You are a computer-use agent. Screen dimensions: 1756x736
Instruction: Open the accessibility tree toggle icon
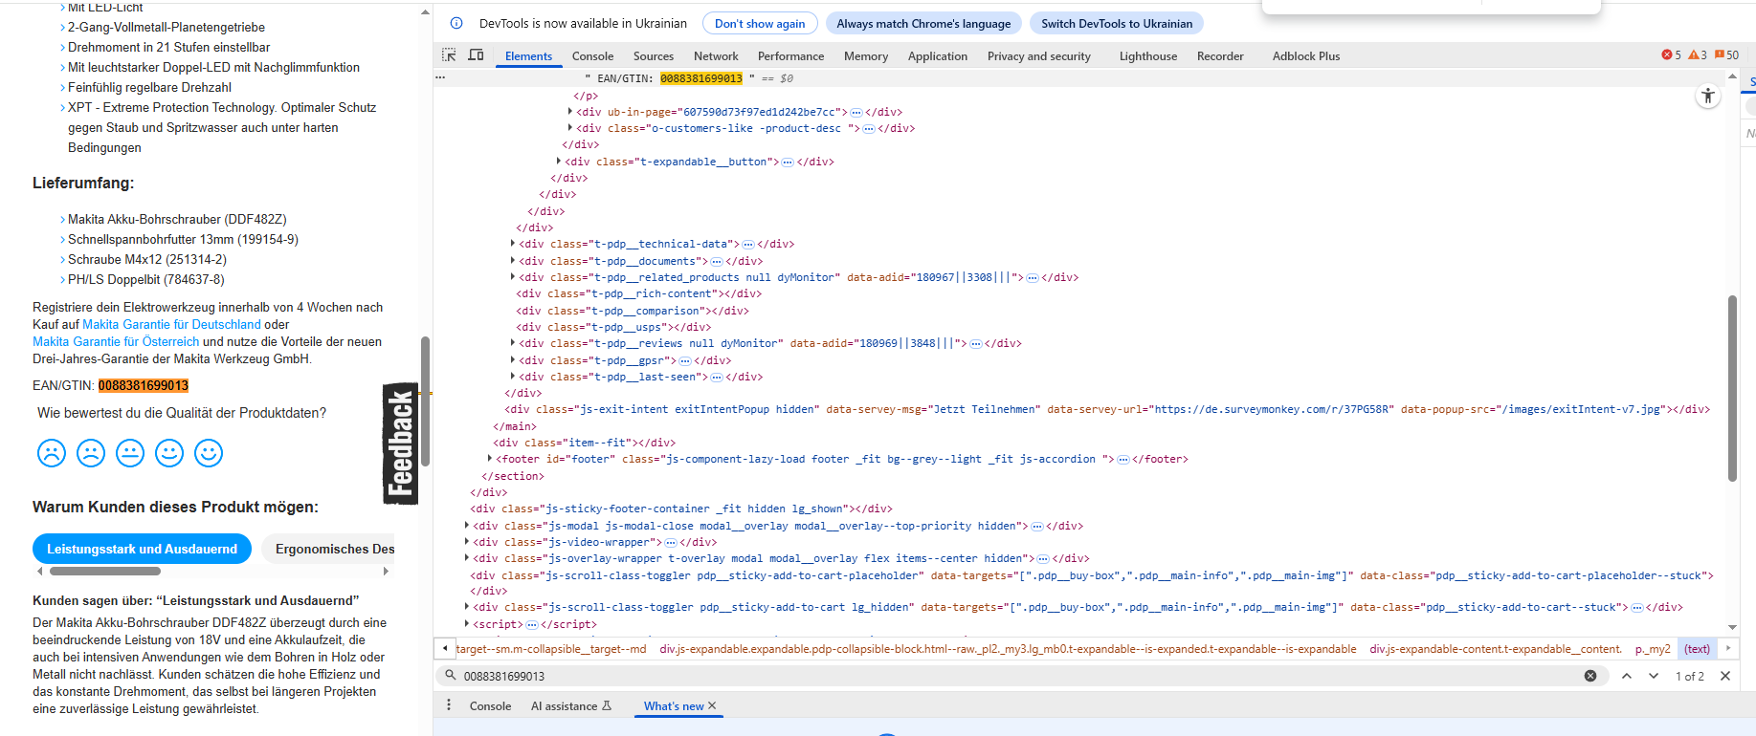pyautogui.click(x=1708, y=96)
